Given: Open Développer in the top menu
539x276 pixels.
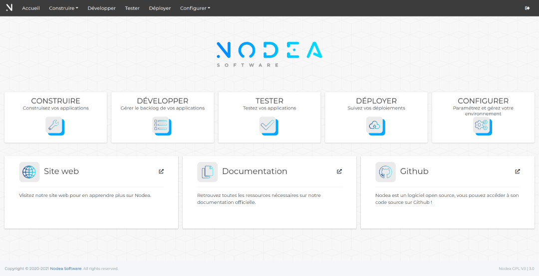Looking at the screenshot, I should click(x=101, y=8).
